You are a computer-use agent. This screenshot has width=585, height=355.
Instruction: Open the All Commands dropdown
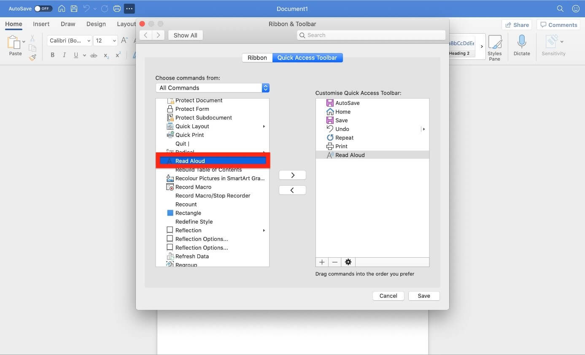click(x=212, y=88)
